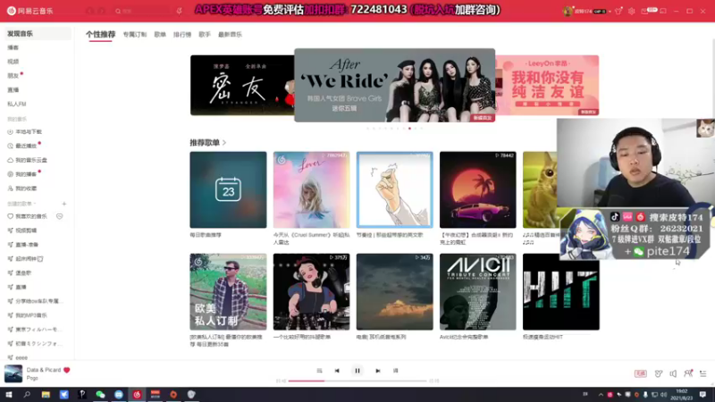Open sound effects icon in player bar

(x=659, y=373)
